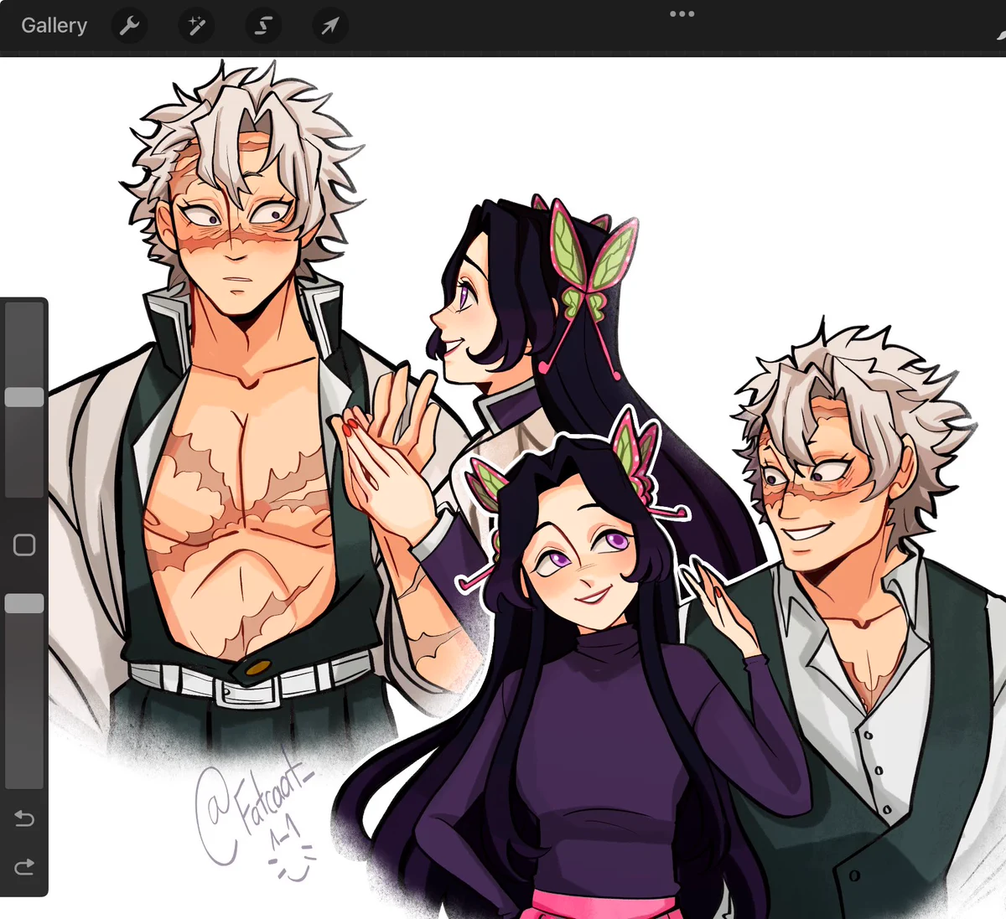Undo the last stroke
Image resolution: width=1006 pixels, height=919 pixels.
click(x=24, y=818)
